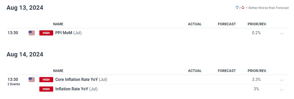Click the HIGH badge beside Inflation Rate YoY
Viewport: 294px width, 99px height.
tap(46, 89)
